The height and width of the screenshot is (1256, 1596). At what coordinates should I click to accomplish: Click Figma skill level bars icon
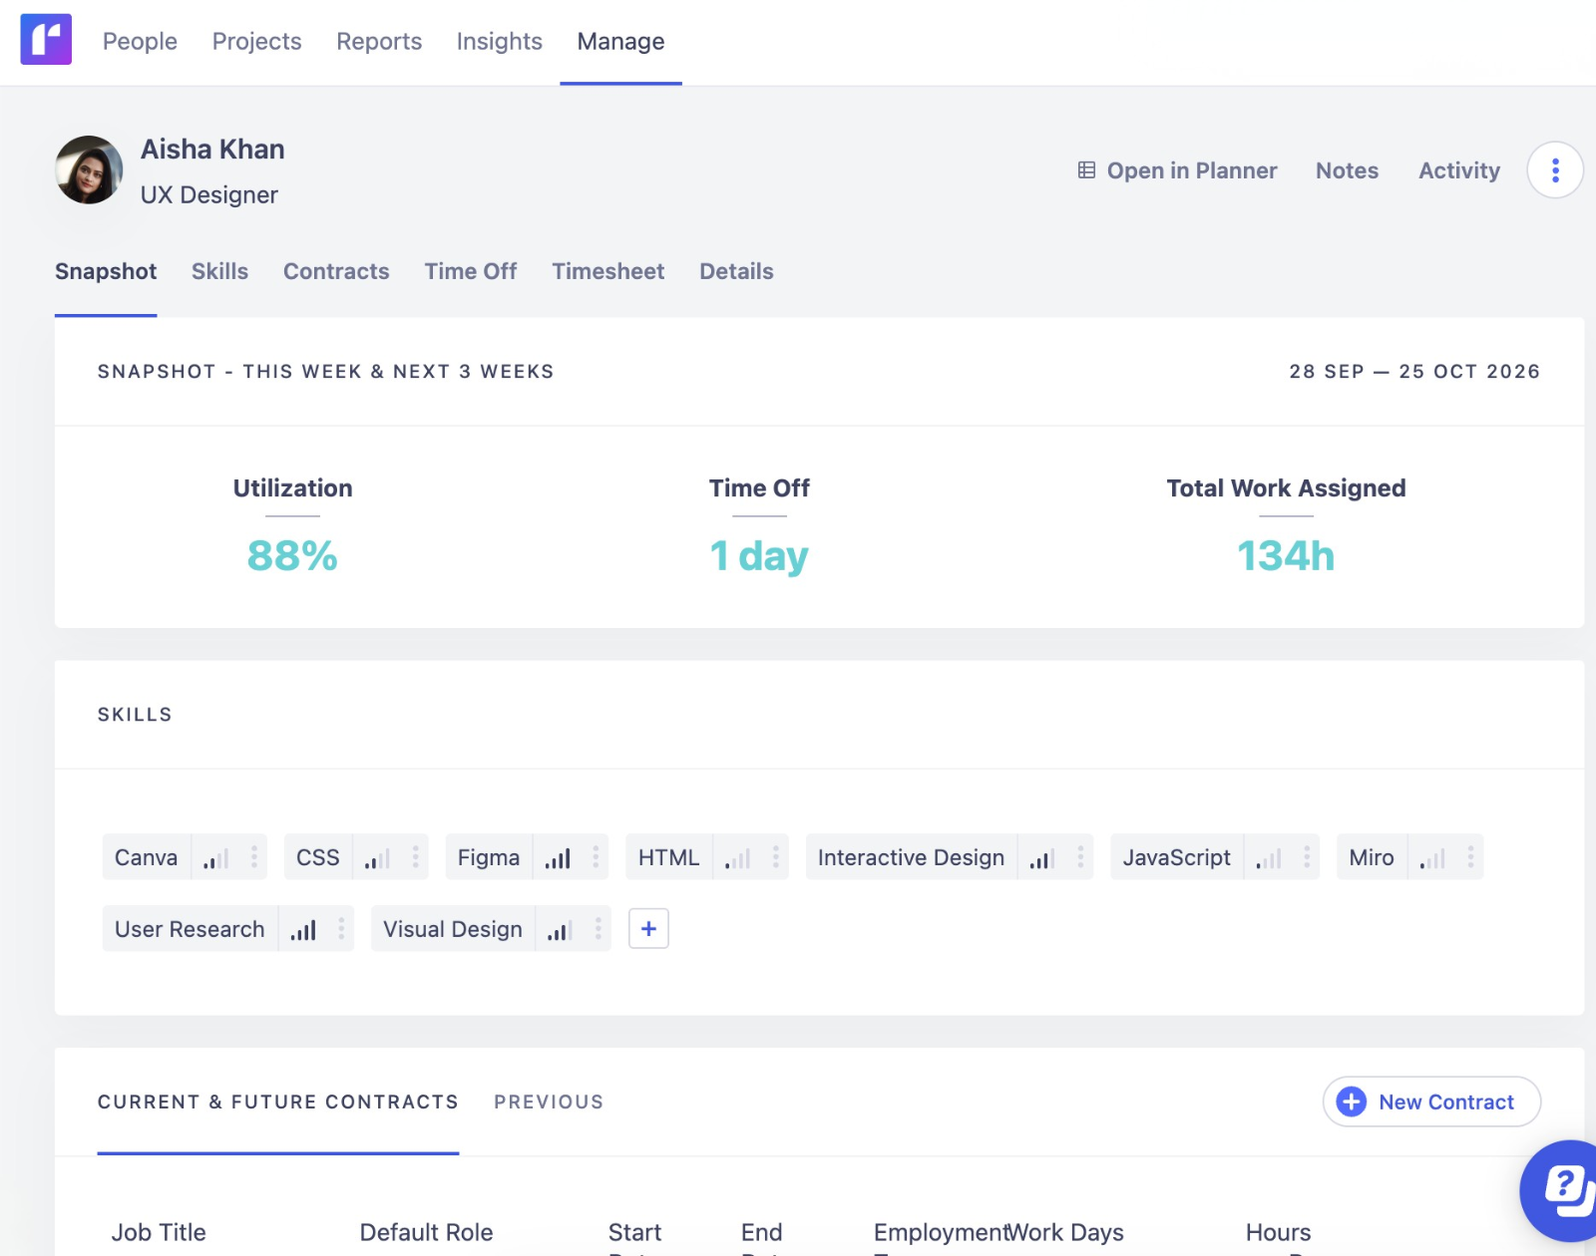tap(558, 857)
